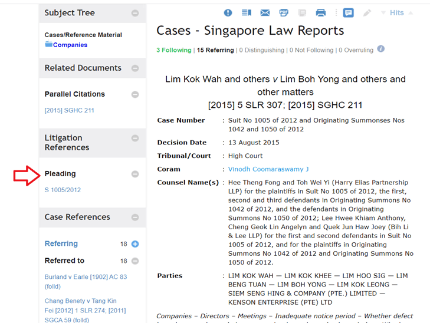The width and height of the screenshot is (430, 323).
Task: Collapse the Litigation References section
Action: point(135,138)
